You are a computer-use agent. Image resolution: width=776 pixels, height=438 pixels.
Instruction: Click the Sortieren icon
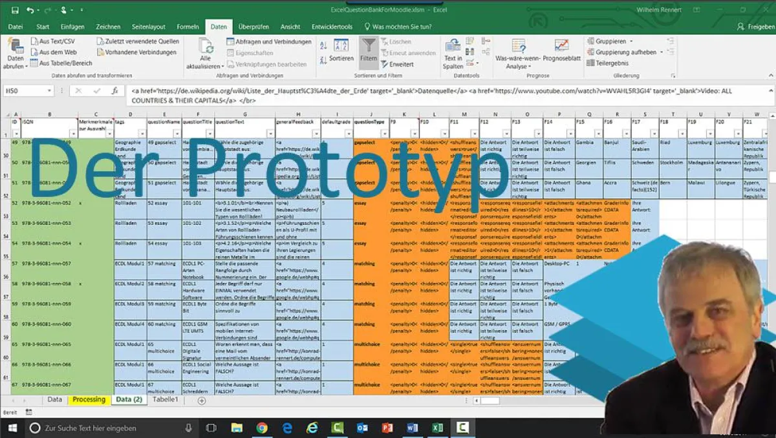tap(341, 45)
